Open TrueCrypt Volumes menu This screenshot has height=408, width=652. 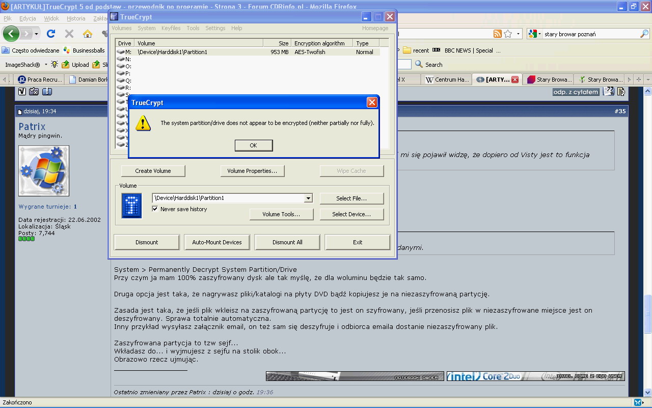[122, 28]
